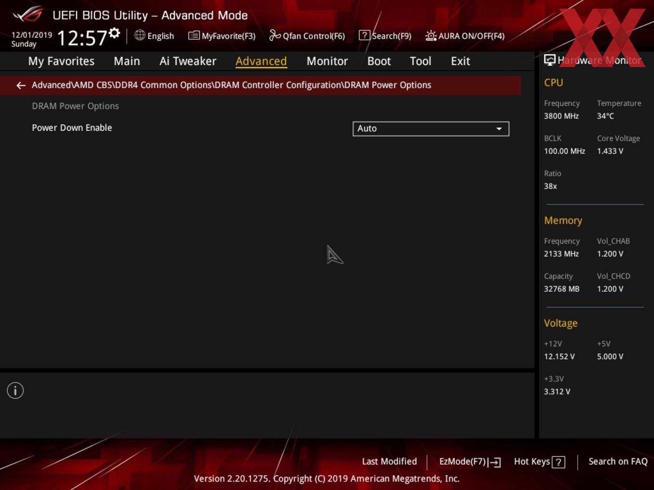This screenshot has width=654, height=490.
Task: Click the EzMode switch arrow icon
Action: click(494, 462)
